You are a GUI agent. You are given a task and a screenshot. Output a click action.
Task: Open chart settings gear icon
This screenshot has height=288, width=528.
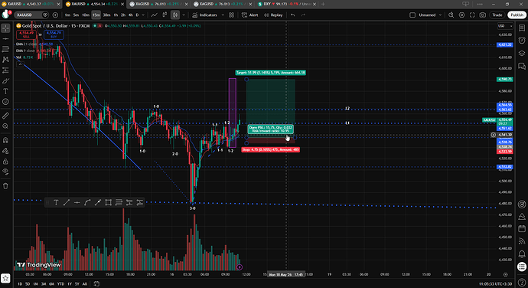461,15
